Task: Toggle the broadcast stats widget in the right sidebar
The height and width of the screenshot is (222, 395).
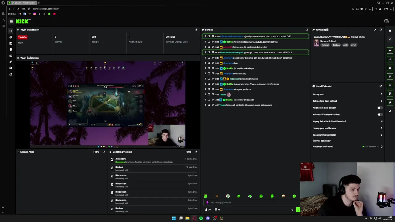Action: tap(390, 85)
